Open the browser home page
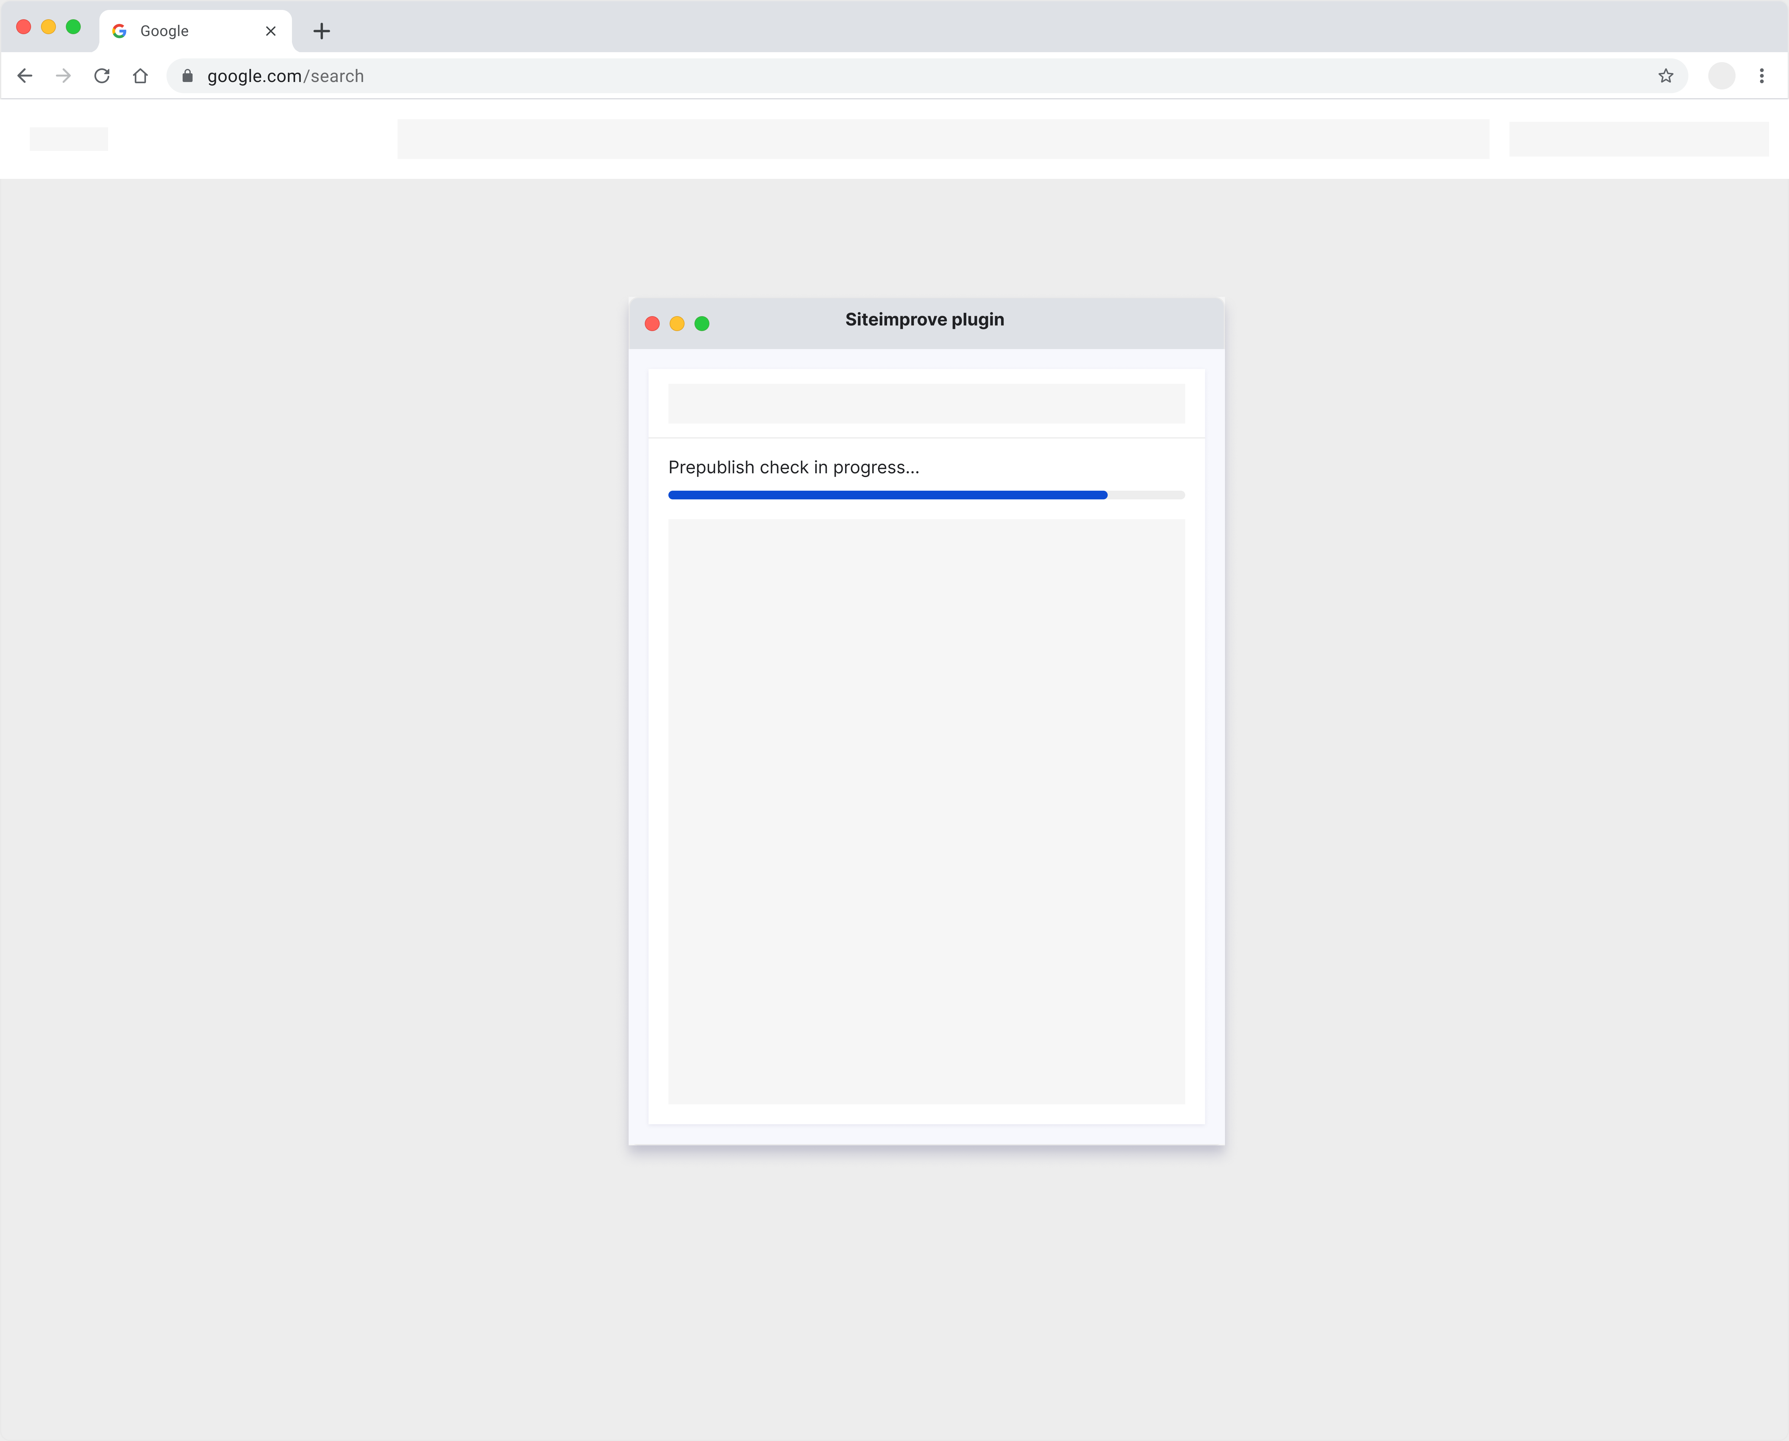The height and width of the screenshot is (1441, 1789). point(140,75)
